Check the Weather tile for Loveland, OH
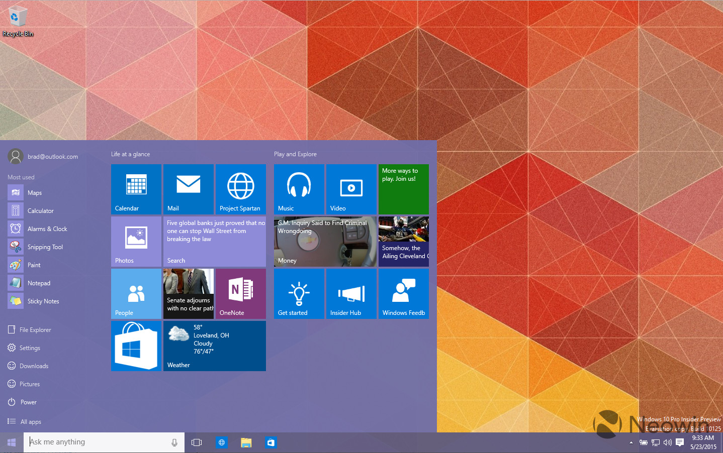 click(214, 346)
